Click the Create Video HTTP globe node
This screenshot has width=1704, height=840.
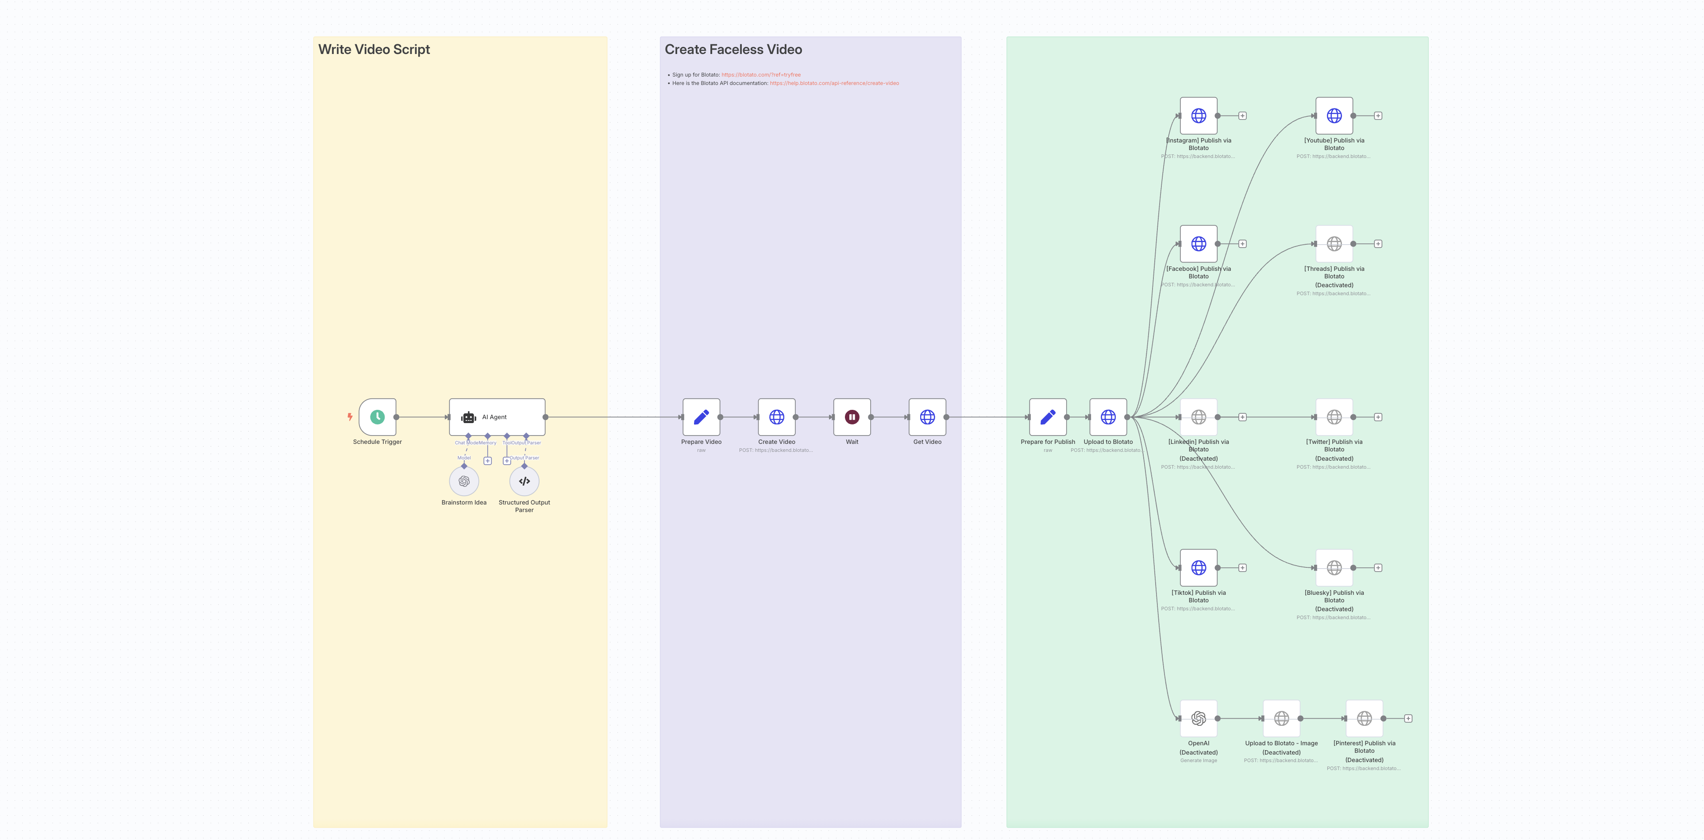(777, 417)
